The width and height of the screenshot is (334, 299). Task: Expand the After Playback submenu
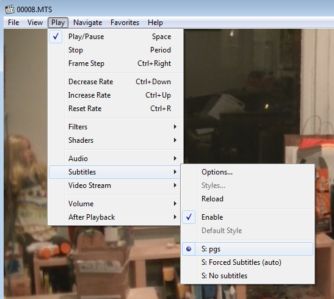(x=115, y=217)
